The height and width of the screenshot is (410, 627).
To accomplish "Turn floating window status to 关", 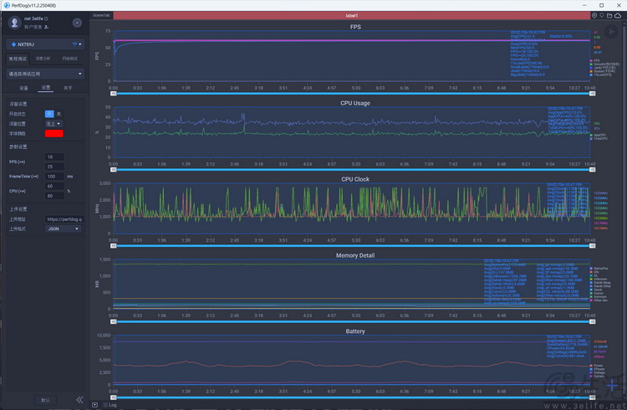I will pos(59,114).
